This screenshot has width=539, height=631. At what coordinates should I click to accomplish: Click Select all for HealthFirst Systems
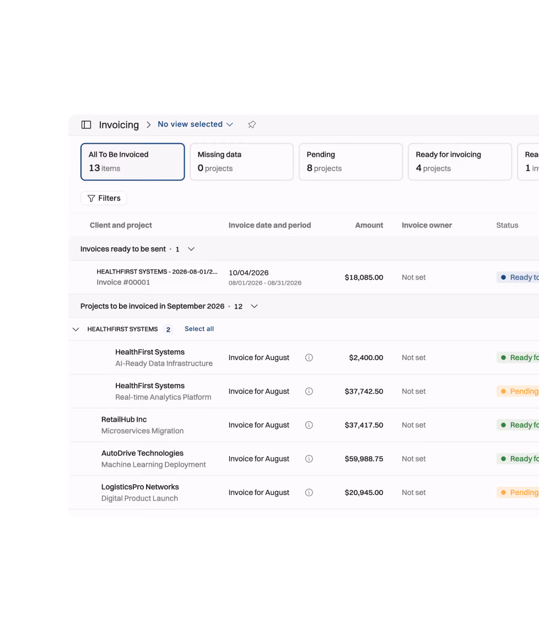click(199, 329)
